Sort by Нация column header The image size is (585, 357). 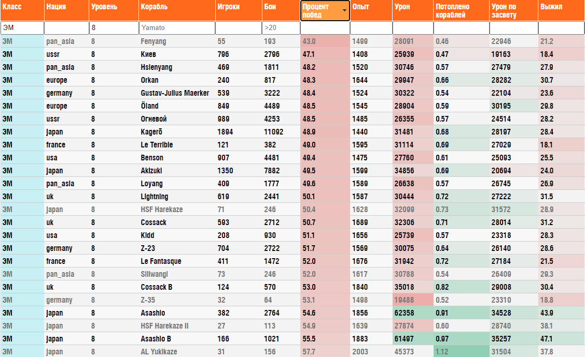click(66, 10)
